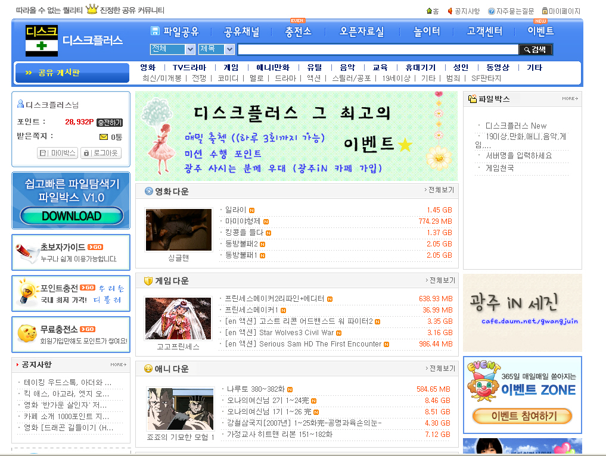606x456 pixels.
Task: Click the GO badge beside 포인트충전
Action: click(x=88, y=288)
